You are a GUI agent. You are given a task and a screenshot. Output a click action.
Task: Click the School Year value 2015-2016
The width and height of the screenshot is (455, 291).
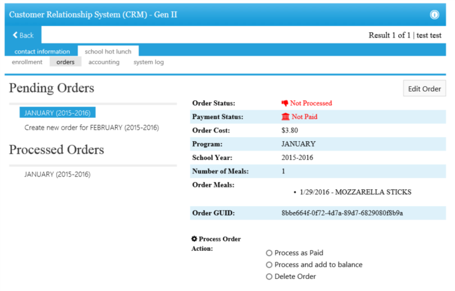[x=297, y=157]
